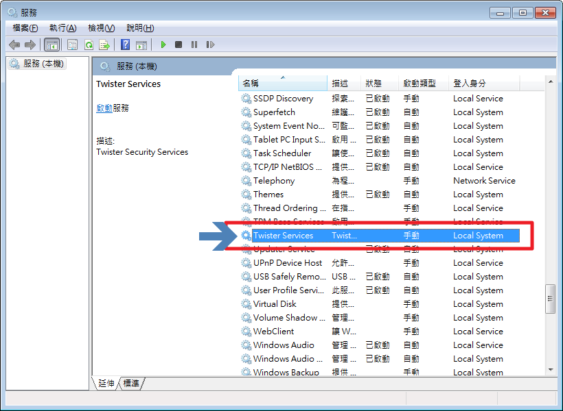
Task: Click the Restart Service toolbar icon
Action: (210, 45)
